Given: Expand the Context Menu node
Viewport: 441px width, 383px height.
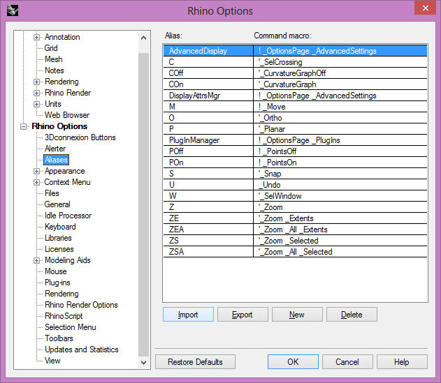Looking at the screenshot, I should click(37, 182).
